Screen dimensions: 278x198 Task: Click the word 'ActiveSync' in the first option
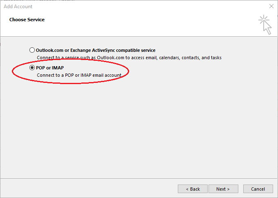(103, 50)
